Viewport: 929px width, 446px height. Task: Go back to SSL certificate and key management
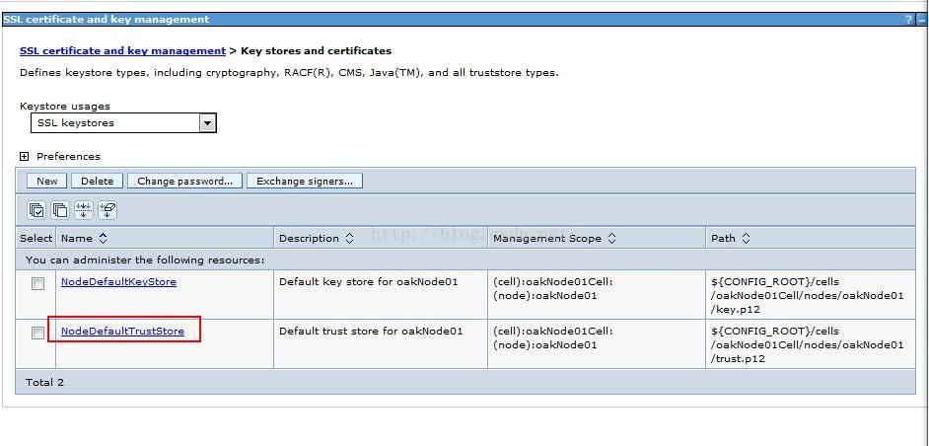pos(122,50)
